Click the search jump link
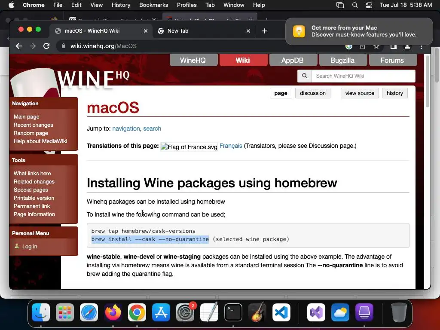 pyautogui.click(x=152, y=128)
